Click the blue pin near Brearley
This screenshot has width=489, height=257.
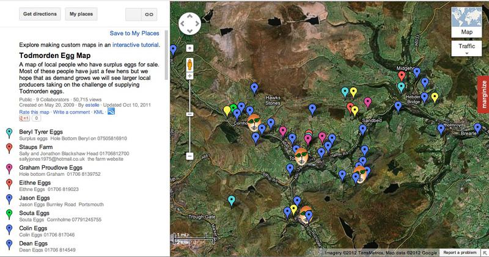477,128
